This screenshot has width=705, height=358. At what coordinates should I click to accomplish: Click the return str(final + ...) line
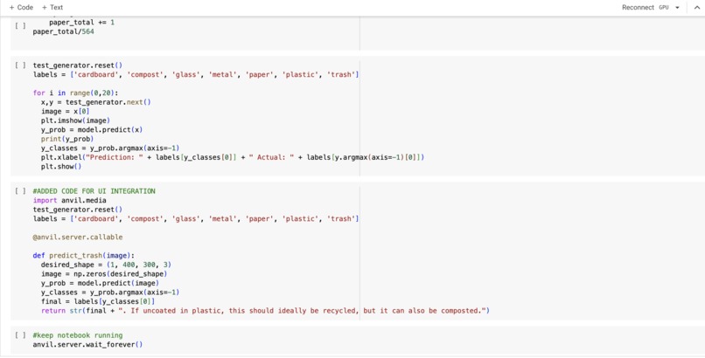265,311
